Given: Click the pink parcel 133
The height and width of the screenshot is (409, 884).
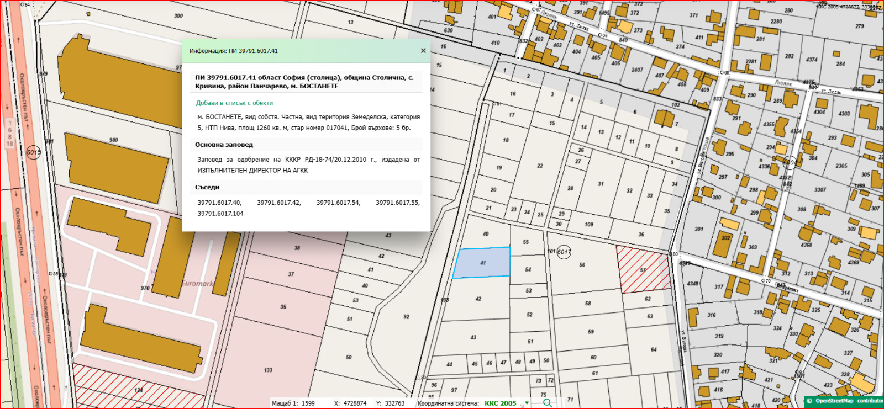Looking at the screenshot, I should (269, 370).
